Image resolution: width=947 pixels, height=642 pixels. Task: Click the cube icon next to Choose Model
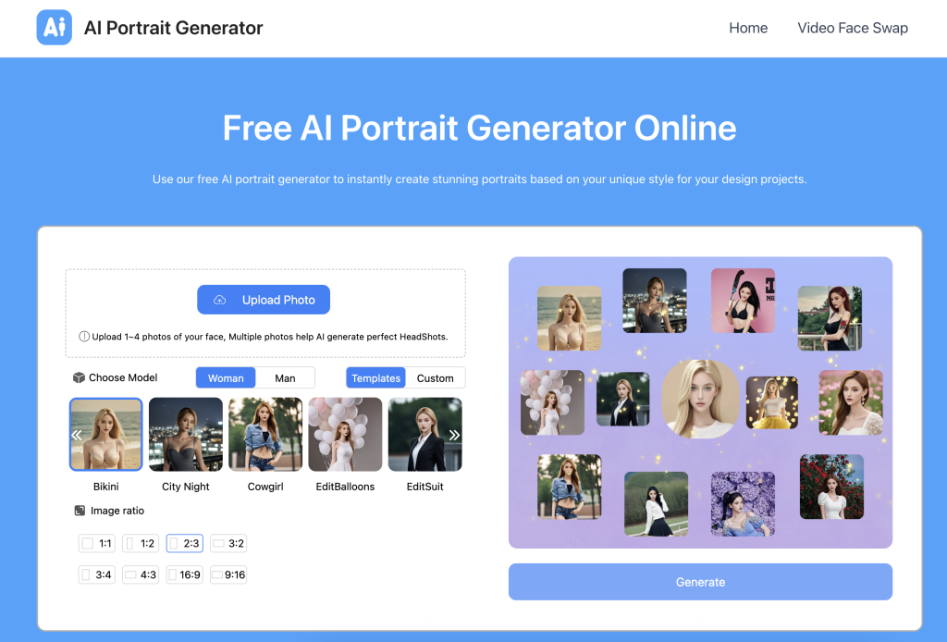pos(79,377)
